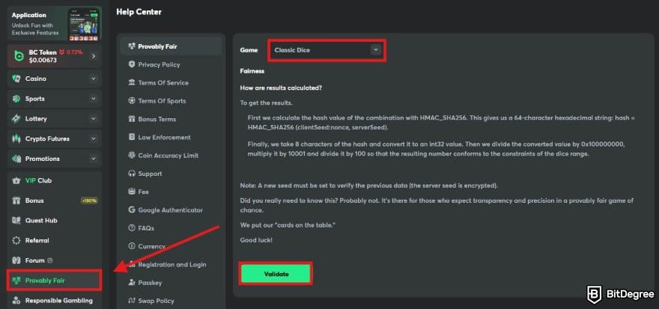Screen dimensions: 659x309
Task: Open Privacy Policy help page
Action: pyautogui.click(x=159, y=64)
